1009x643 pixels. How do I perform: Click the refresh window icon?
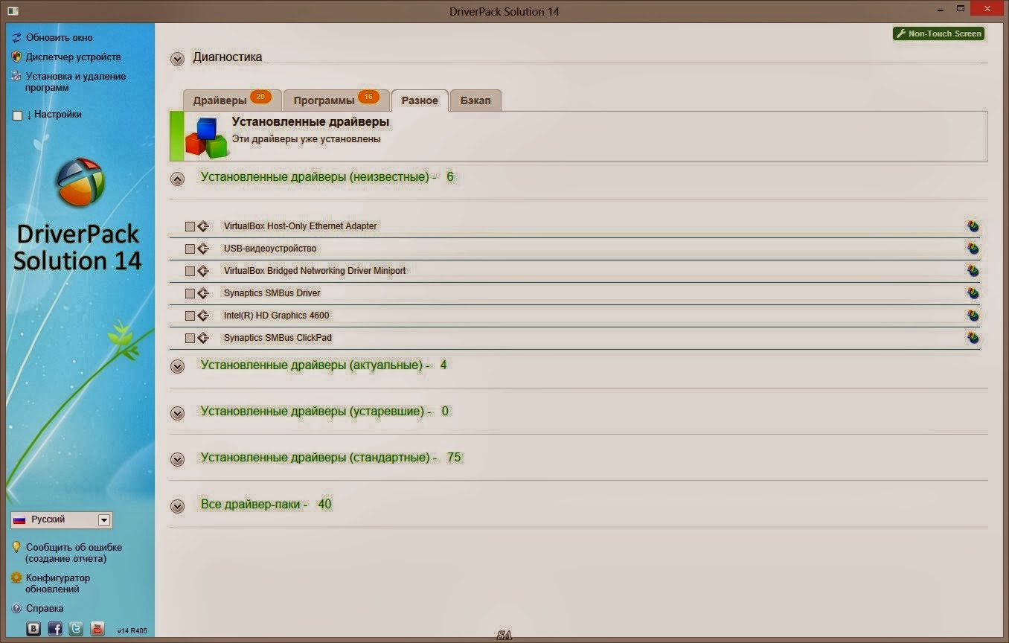16,37
